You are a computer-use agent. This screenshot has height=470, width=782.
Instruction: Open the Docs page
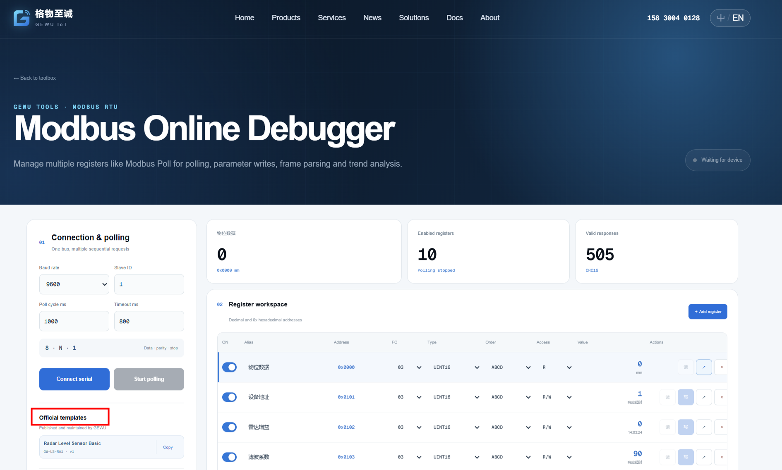tap(455, 18)
